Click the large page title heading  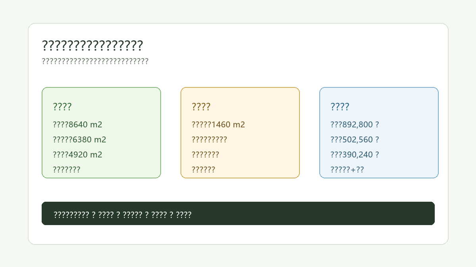(92, 46)
